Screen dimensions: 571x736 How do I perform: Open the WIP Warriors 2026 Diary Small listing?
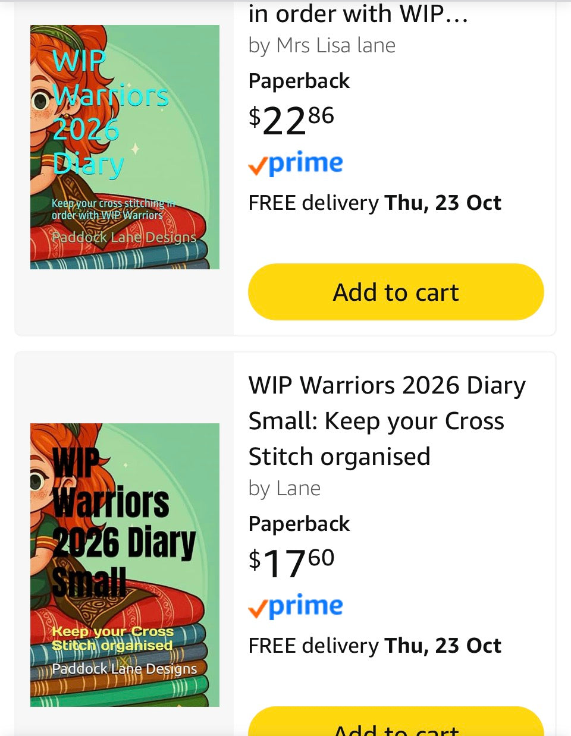pos(387,420)
